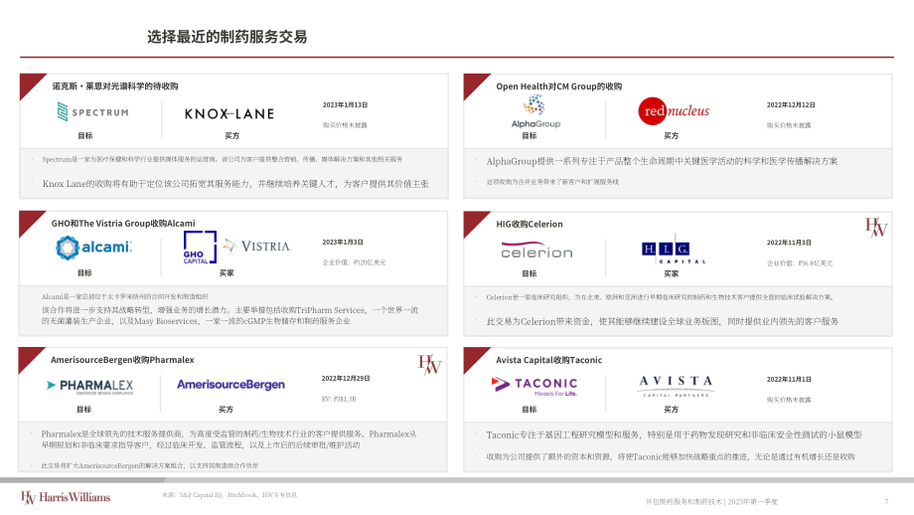This screenshot has width=914, height=515.
Task: Click the Pharmalex是全球领先 description bullet
Action: click(x=228, y=439)
